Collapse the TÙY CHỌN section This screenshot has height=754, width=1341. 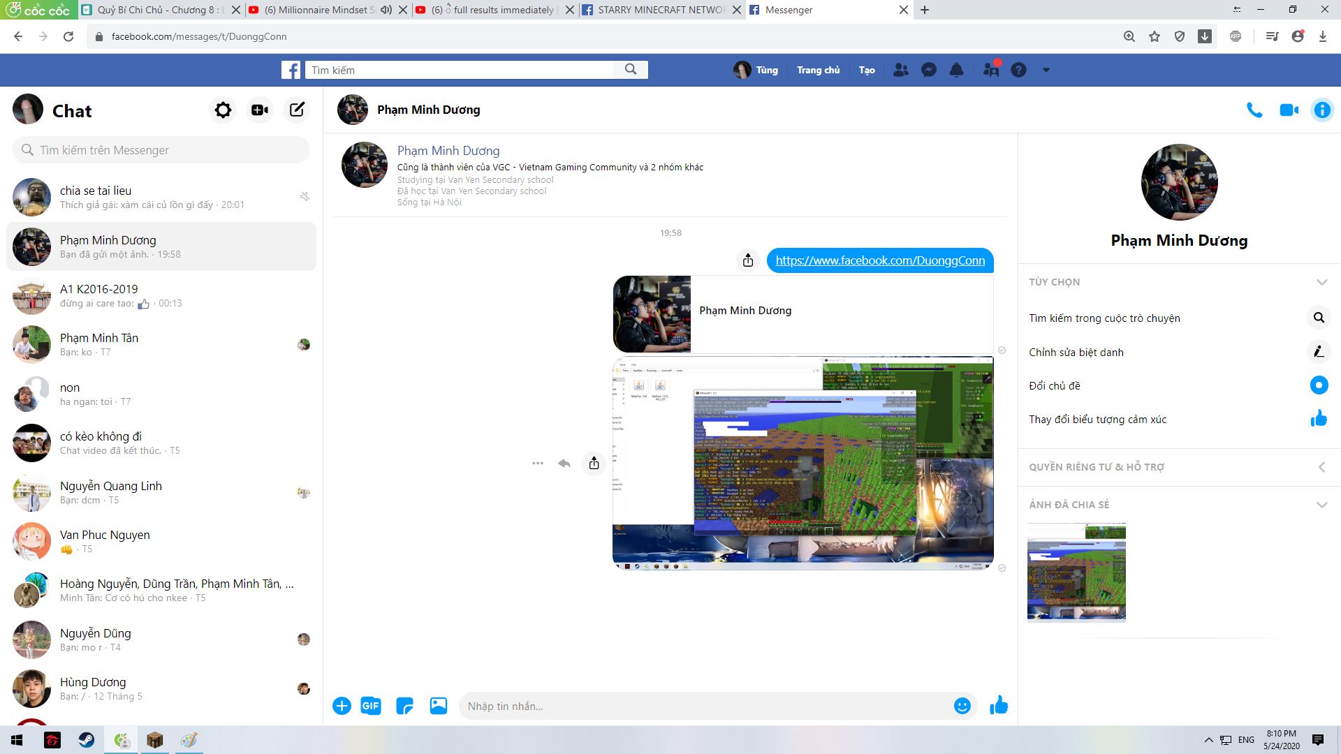[1321, 282]
